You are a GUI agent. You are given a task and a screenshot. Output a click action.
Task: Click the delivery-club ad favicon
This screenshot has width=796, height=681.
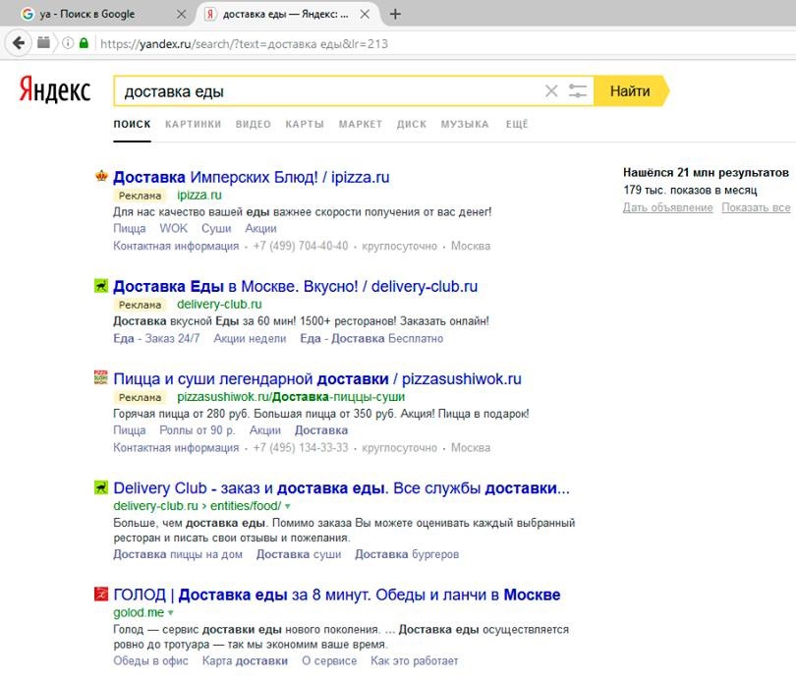(x=101, y=286)
